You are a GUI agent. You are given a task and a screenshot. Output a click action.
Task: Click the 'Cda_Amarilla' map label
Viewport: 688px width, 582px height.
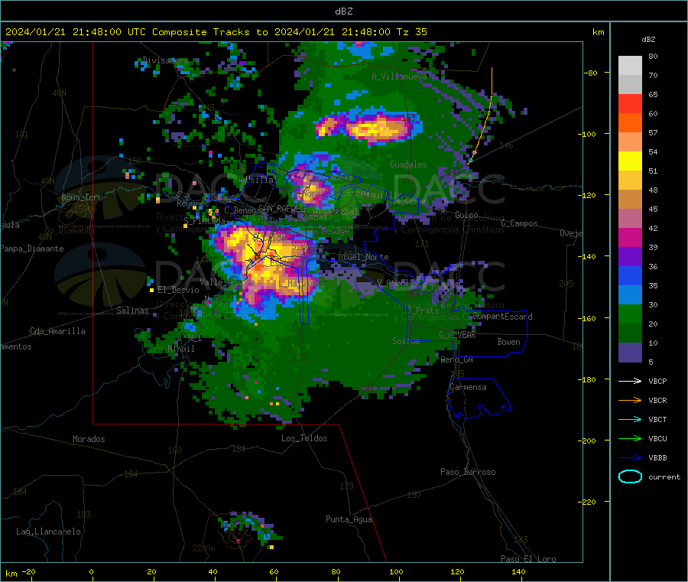pyautogui.click(x=57, y=331)
